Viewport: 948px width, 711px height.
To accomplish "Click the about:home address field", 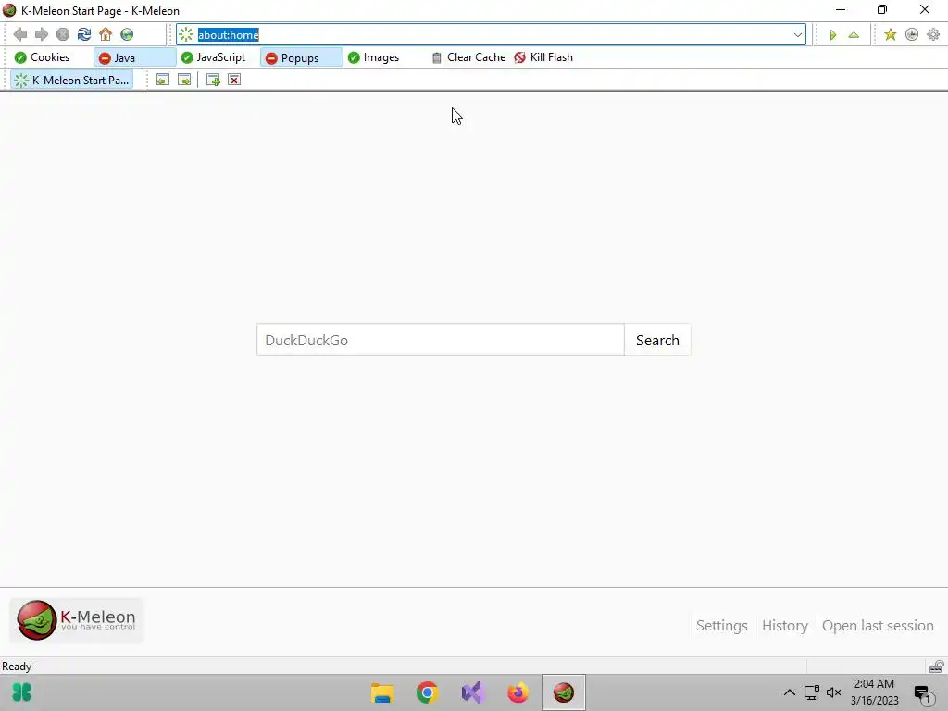I will point(491,35).
